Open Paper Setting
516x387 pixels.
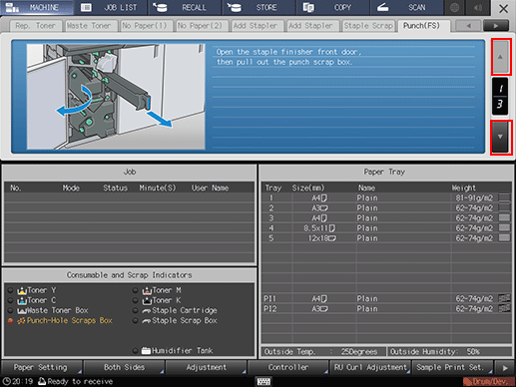point(41,367)
